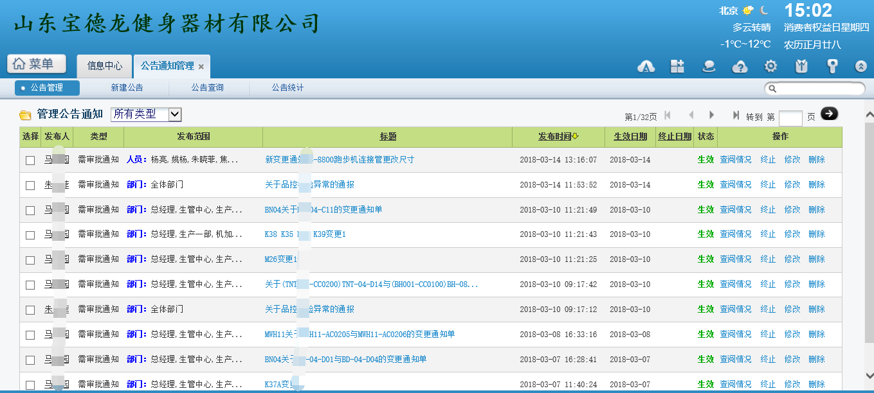The width and height of the screenshot is (874, 393).
Task: Tick checkbox for the 2018-03-08 16:33:16 row
Action: tap(30, 335)
